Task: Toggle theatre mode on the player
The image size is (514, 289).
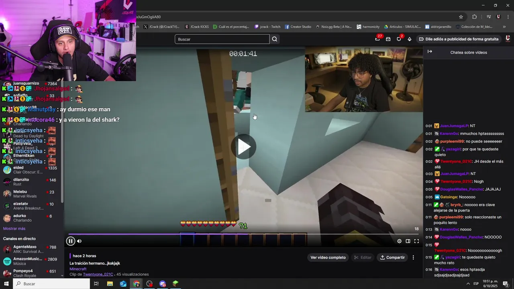Action: [x=408, y=241]
